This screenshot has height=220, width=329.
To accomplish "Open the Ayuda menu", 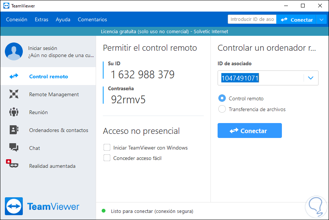I will coord(63,19).
